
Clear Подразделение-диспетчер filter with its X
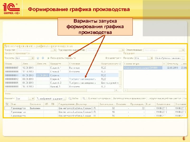[123, 50]
